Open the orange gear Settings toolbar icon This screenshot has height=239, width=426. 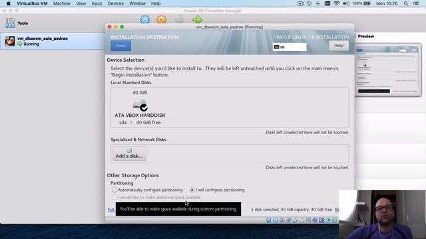point(161,19)
